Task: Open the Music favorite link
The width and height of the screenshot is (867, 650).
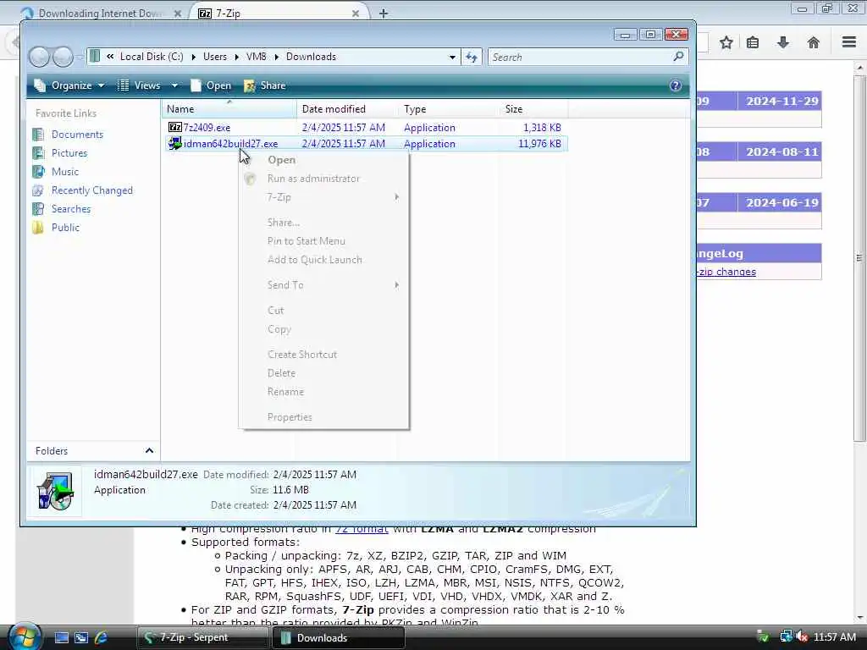Action: coord(64,172)
